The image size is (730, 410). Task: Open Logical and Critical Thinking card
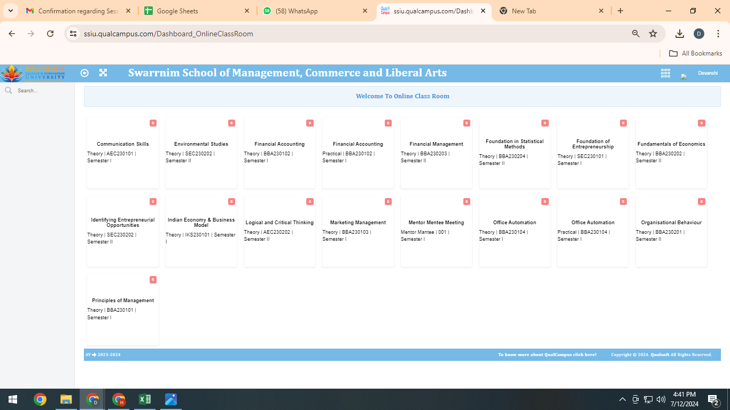pyautogui.click(x=279, y=231)
